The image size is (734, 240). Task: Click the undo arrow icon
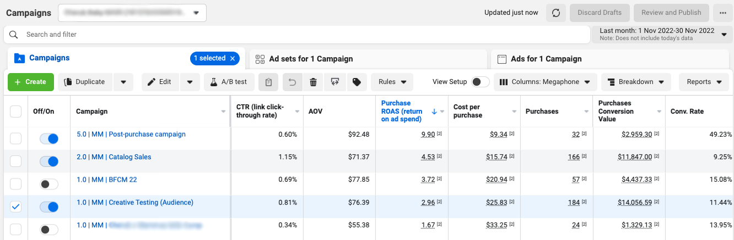pos(293,82)
